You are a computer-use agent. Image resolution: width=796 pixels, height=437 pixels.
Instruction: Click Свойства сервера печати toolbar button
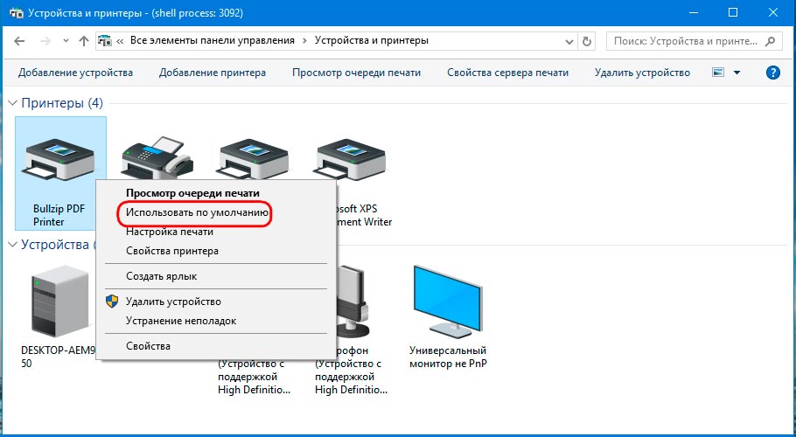pyautogui.click(x=507, y=73)
